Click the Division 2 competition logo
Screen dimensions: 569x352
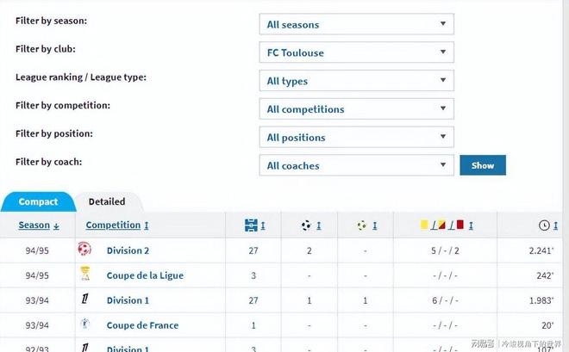84,250
